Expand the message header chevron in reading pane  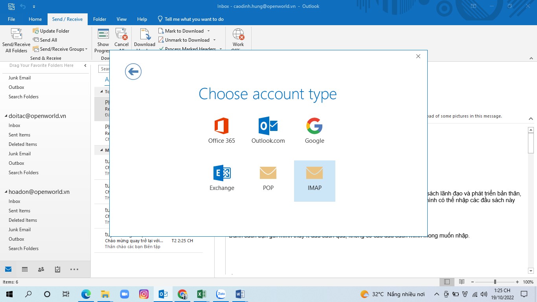(531, 118)
